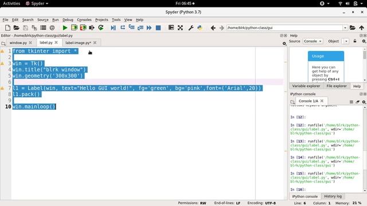Open the editor options gear menu
This screenshot has width=367, height=206.
pos(284,43)
